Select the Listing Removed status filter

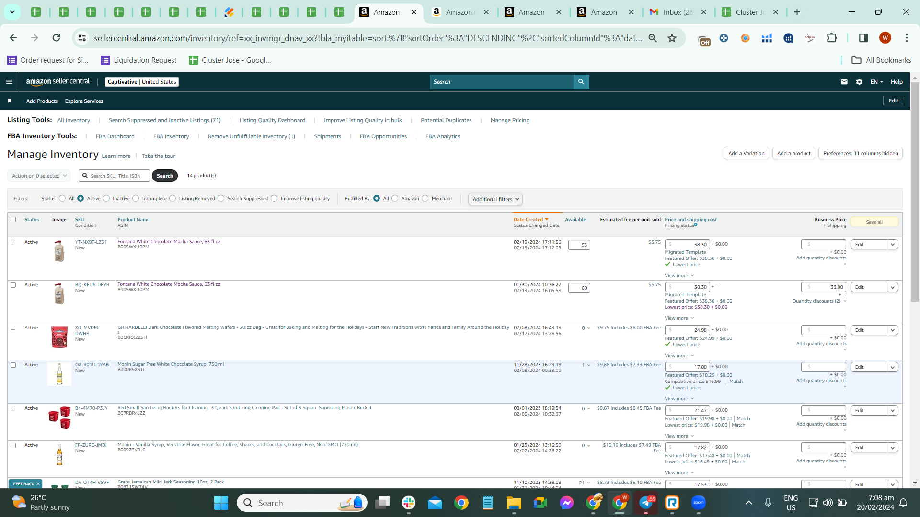point(173,198)
